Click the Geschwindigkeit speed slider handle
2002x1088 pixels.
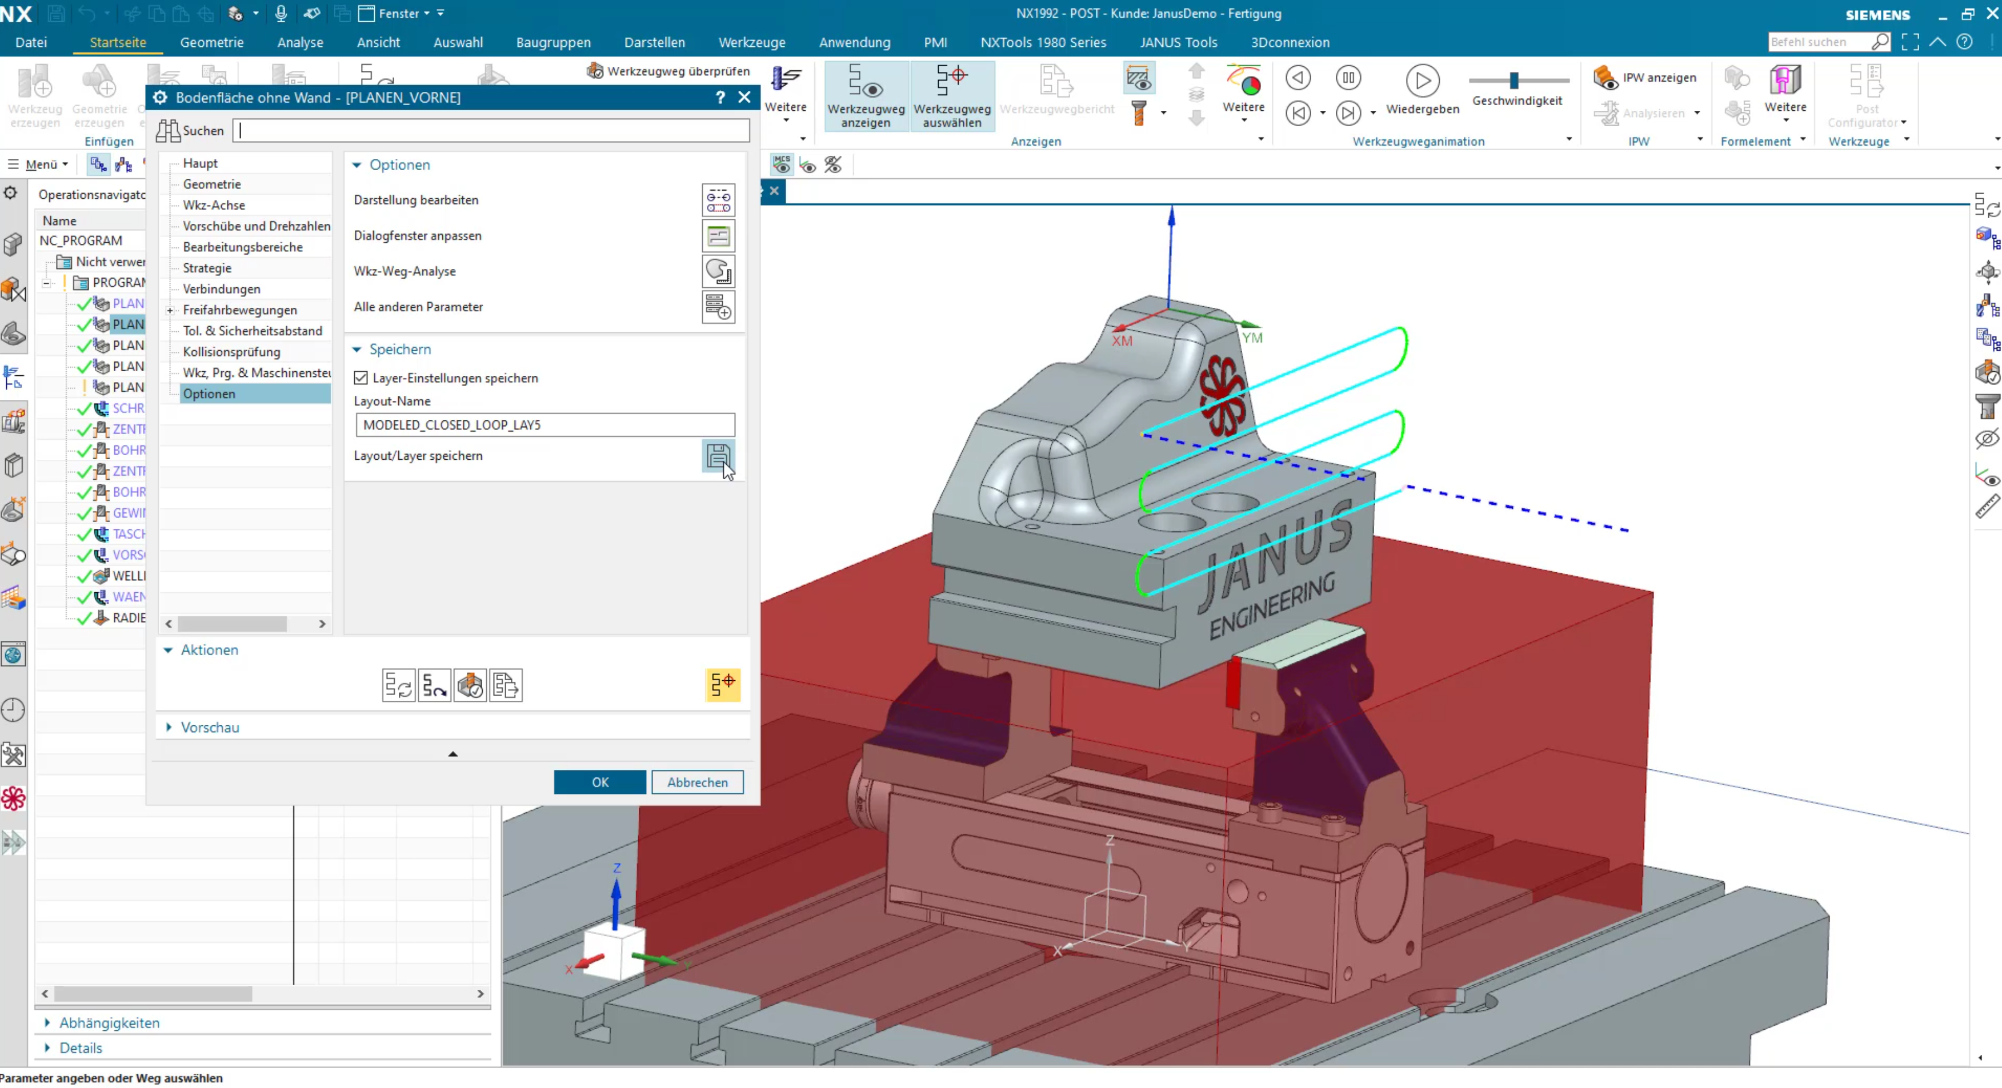(1513, 80)
